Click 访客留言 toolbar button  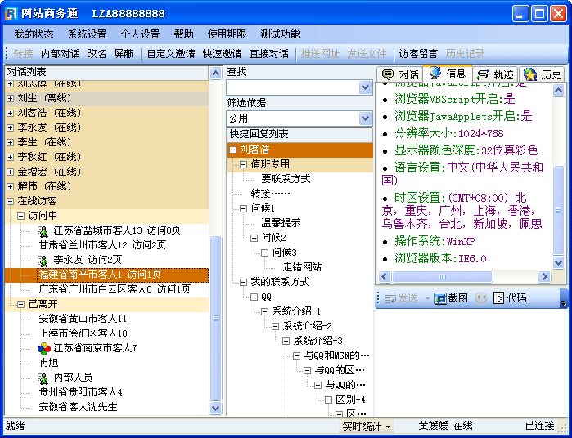pyautogui.click(x=418, y=54)
